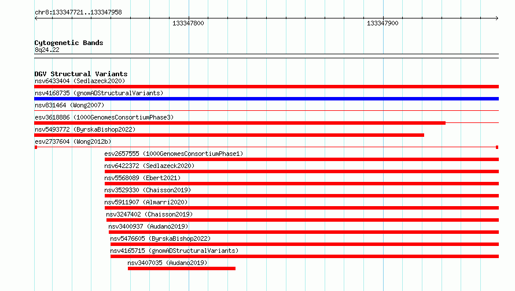Select the blue nsv4168735 gnomAD variant bar
515x291 pixels.
pyautogui.click(x=266, y=99)
